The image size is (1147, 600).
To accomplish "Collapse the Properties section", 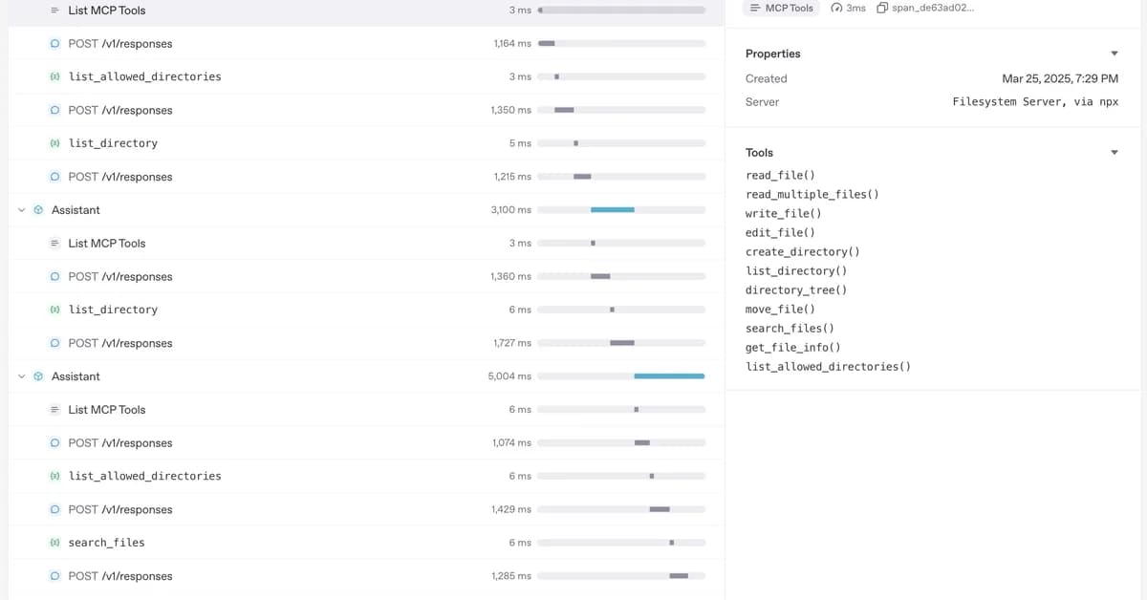I will (1114, 54).
